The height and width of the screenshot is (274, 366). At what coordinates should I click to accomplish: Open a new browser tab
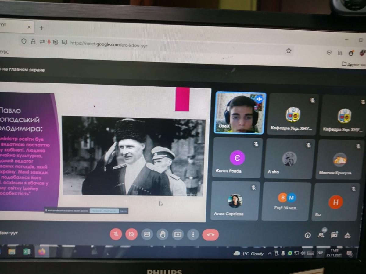(x=42, y=28)
